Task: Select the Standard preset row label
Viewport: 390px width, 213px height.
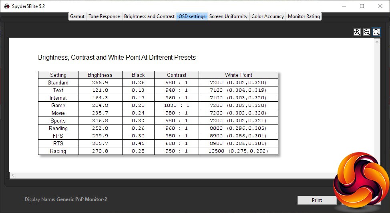Action: click(x=58, y=82)
